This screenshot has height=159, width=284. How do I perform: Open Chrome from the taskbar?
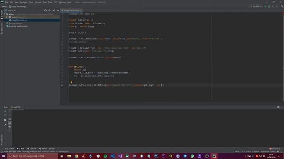pyautogui.click(x=76, y=156)
